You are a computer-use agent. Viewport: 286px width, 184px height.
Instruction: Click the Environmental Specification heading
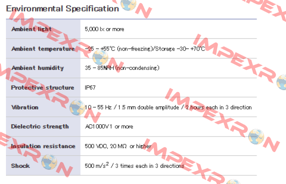pos(62,9)
